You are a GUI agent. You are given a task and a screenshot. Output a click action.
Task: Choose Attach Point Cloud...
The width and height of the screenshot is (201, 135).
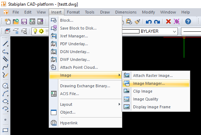(x=85, y=67)
